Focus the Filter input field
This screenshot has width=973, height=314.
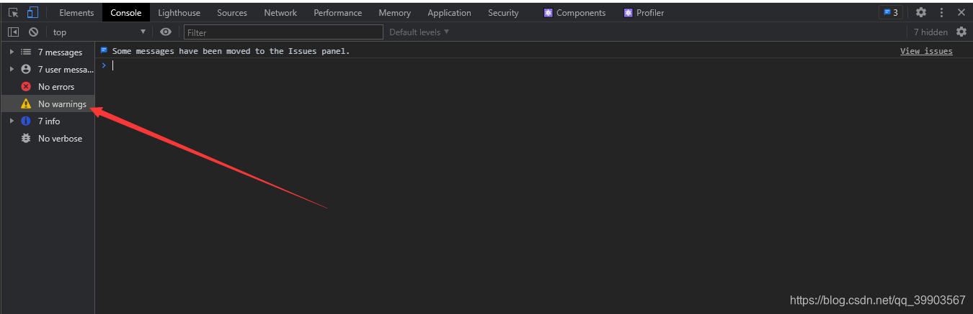click(x=283, y=32)
